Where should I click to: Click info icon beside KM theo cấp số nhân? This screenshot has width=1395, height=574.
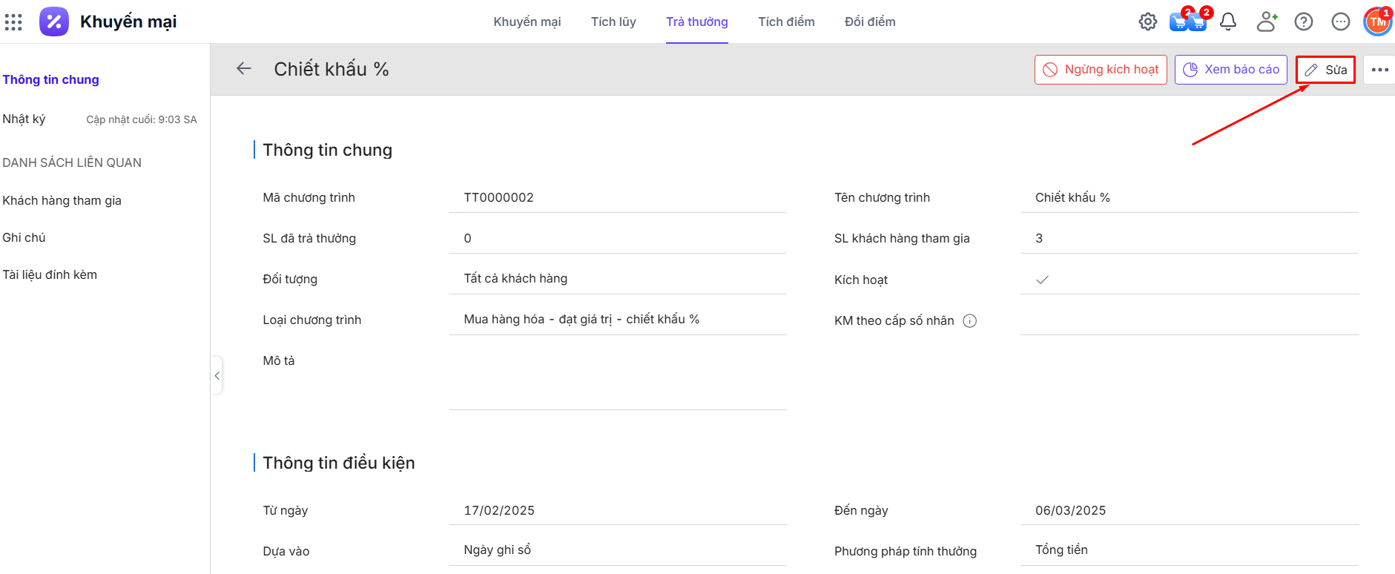click(x=969, y=320)
